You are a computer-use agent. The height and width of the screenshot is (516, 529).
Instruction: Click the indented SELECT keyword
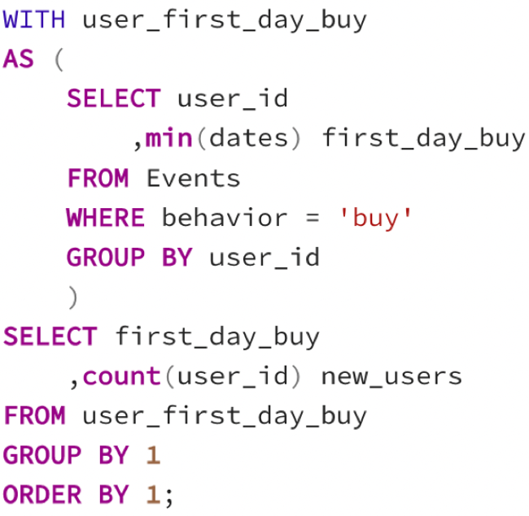tap(114, 98)
